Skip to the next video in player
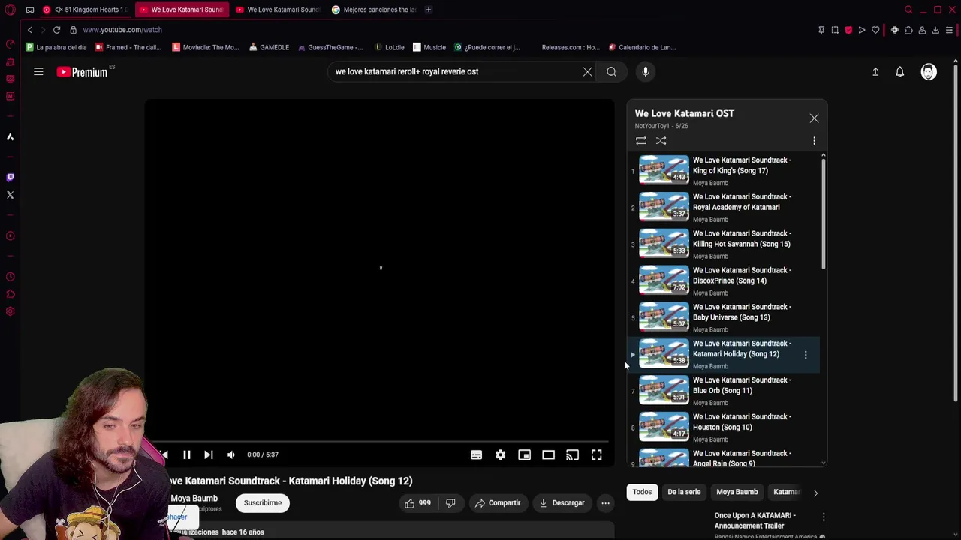This screenshot has height=540, width=961. [209, 454]
